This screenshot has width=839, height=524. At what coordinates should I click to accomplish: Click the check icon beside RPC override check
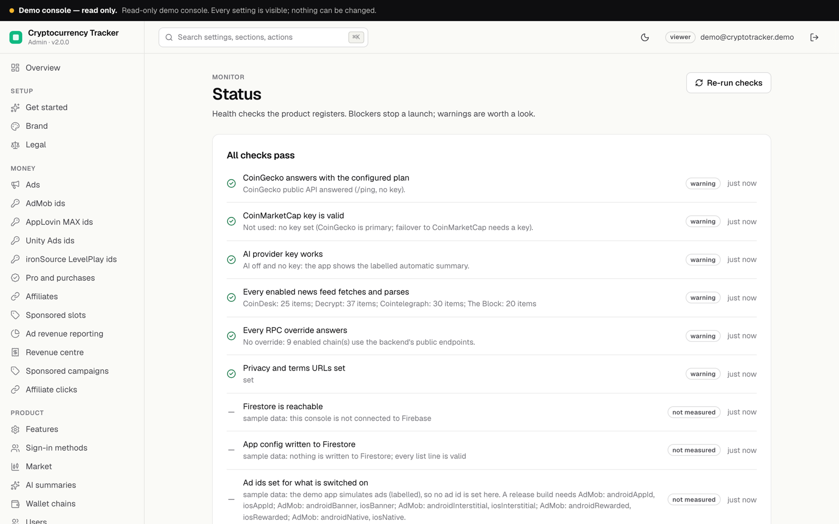pos(231,336)
